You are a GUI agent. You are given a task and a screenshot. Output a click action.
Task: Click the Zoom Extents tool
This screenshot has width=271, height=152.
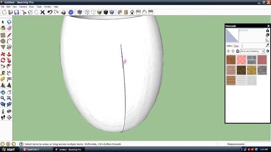click(x=9, y=98)
